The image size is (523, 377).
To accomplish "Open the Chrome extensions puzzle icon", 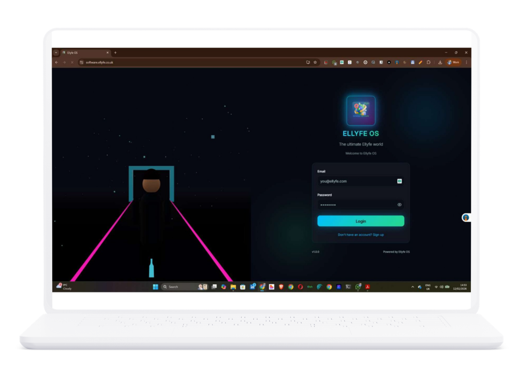I will [429, 62].
